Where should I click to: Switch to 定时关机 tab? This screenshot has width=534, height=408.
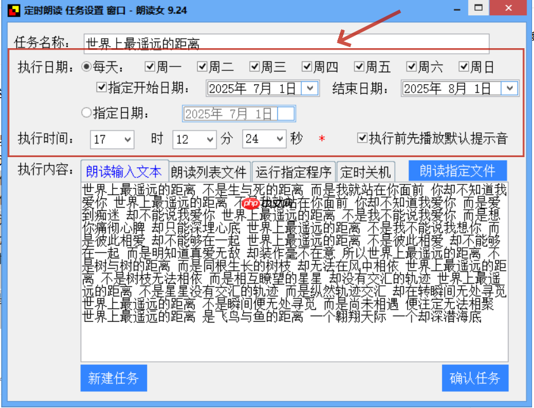(x=366, y=172)
